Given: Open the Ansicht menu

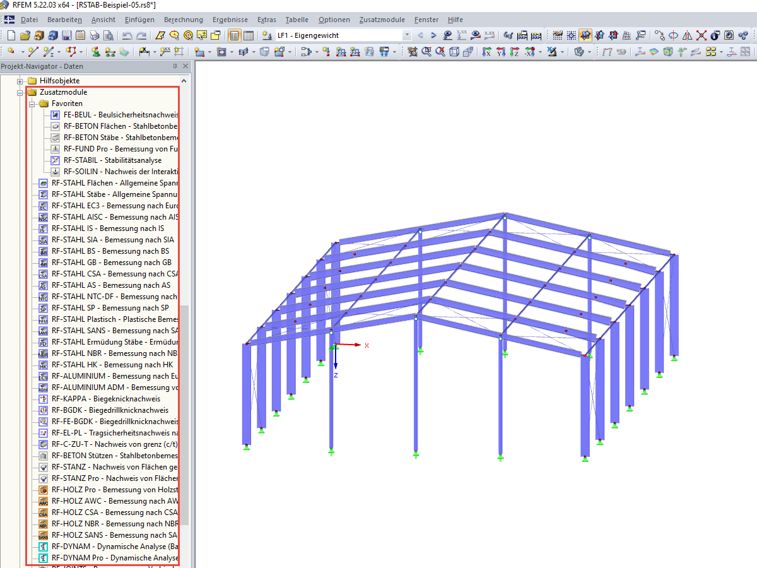Looking at the screenshot, I should [x=103, y=20].
